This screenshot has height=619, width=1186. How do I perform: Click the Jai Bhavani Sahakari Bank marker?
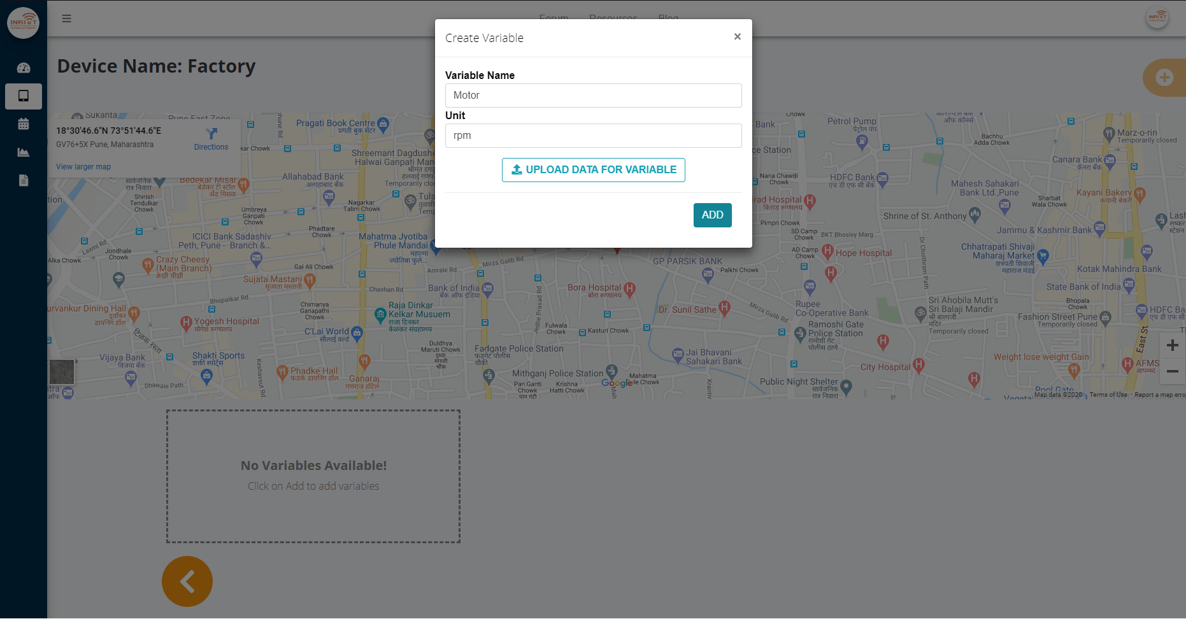pyautogui.click(x=678, y=354)
